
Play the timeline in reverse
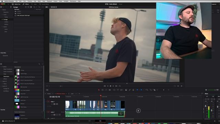click(108, 86)
